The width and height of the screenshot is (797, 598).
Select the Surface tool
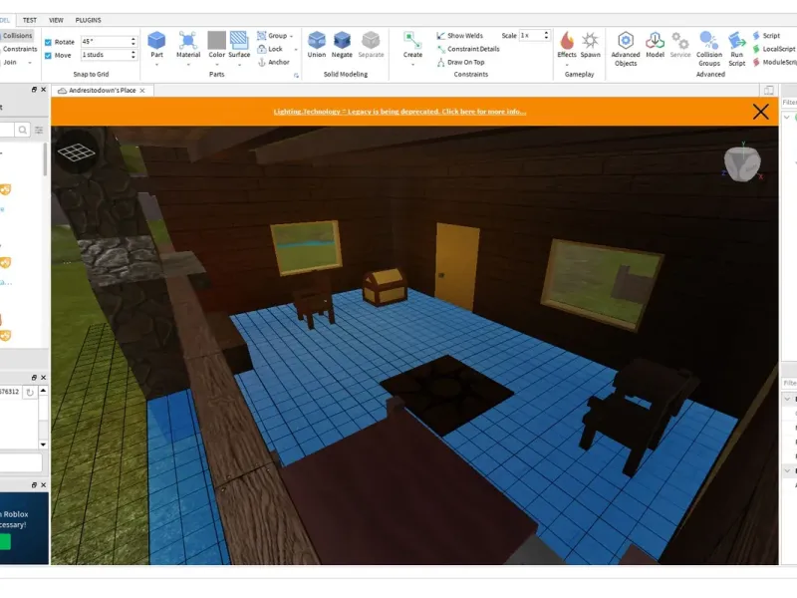pos(239,45)
